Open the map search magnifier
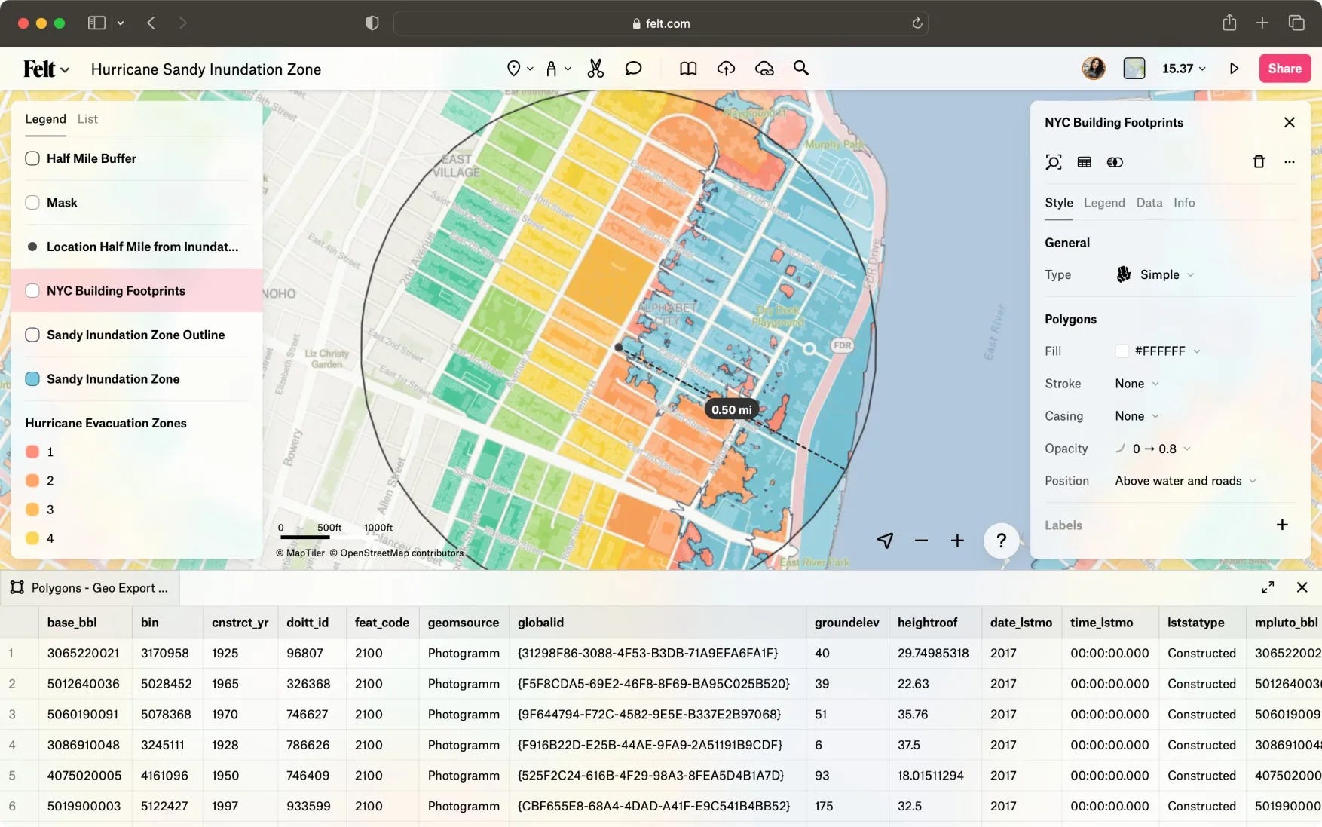Screen dimensions: 1322x827 click(801, 69)
